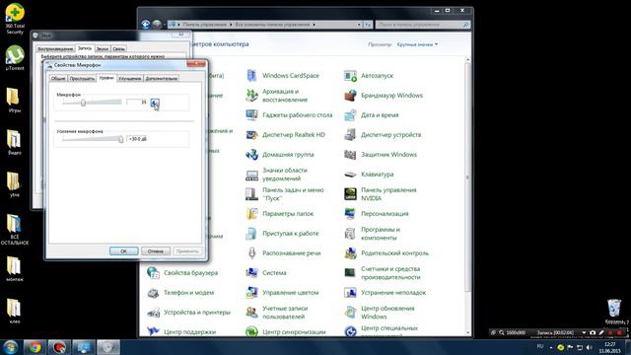The width and height of the screenshot is (631, 355).
Task: Adjust the Микрофон level slider handle
Action: (83, 103)
